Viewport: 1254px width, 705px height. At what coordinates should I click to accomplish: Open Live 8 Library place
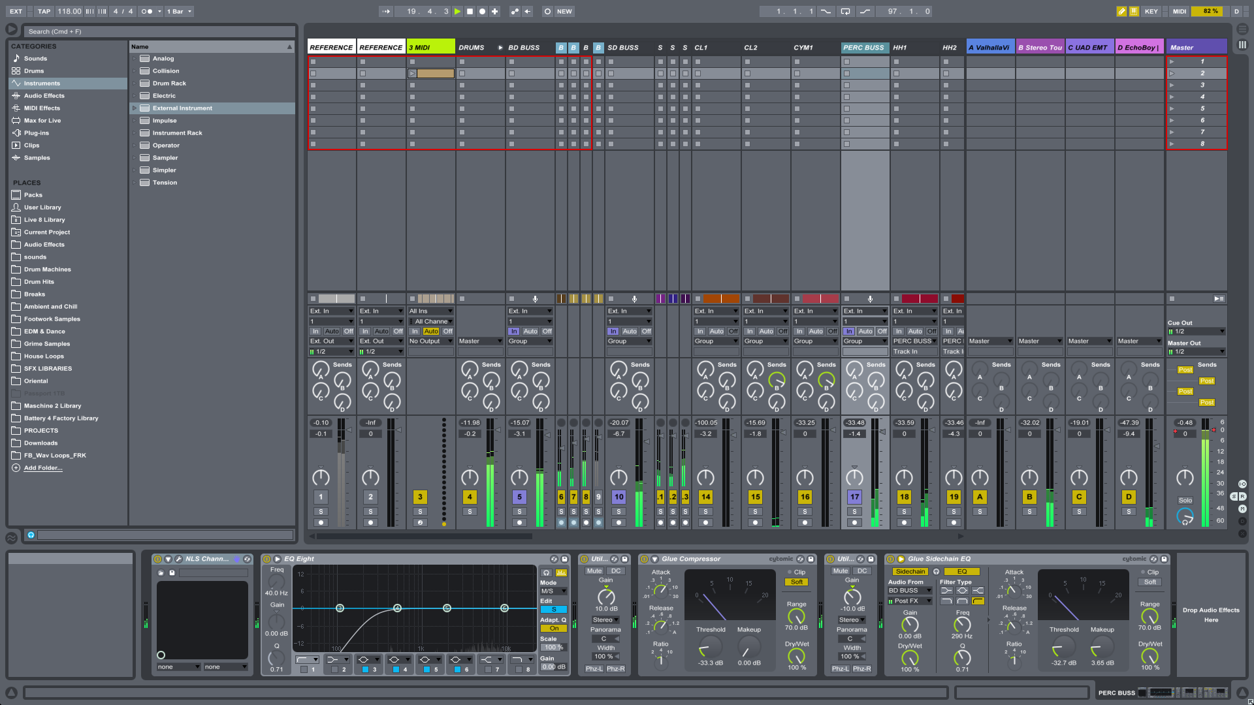(44, 219)
